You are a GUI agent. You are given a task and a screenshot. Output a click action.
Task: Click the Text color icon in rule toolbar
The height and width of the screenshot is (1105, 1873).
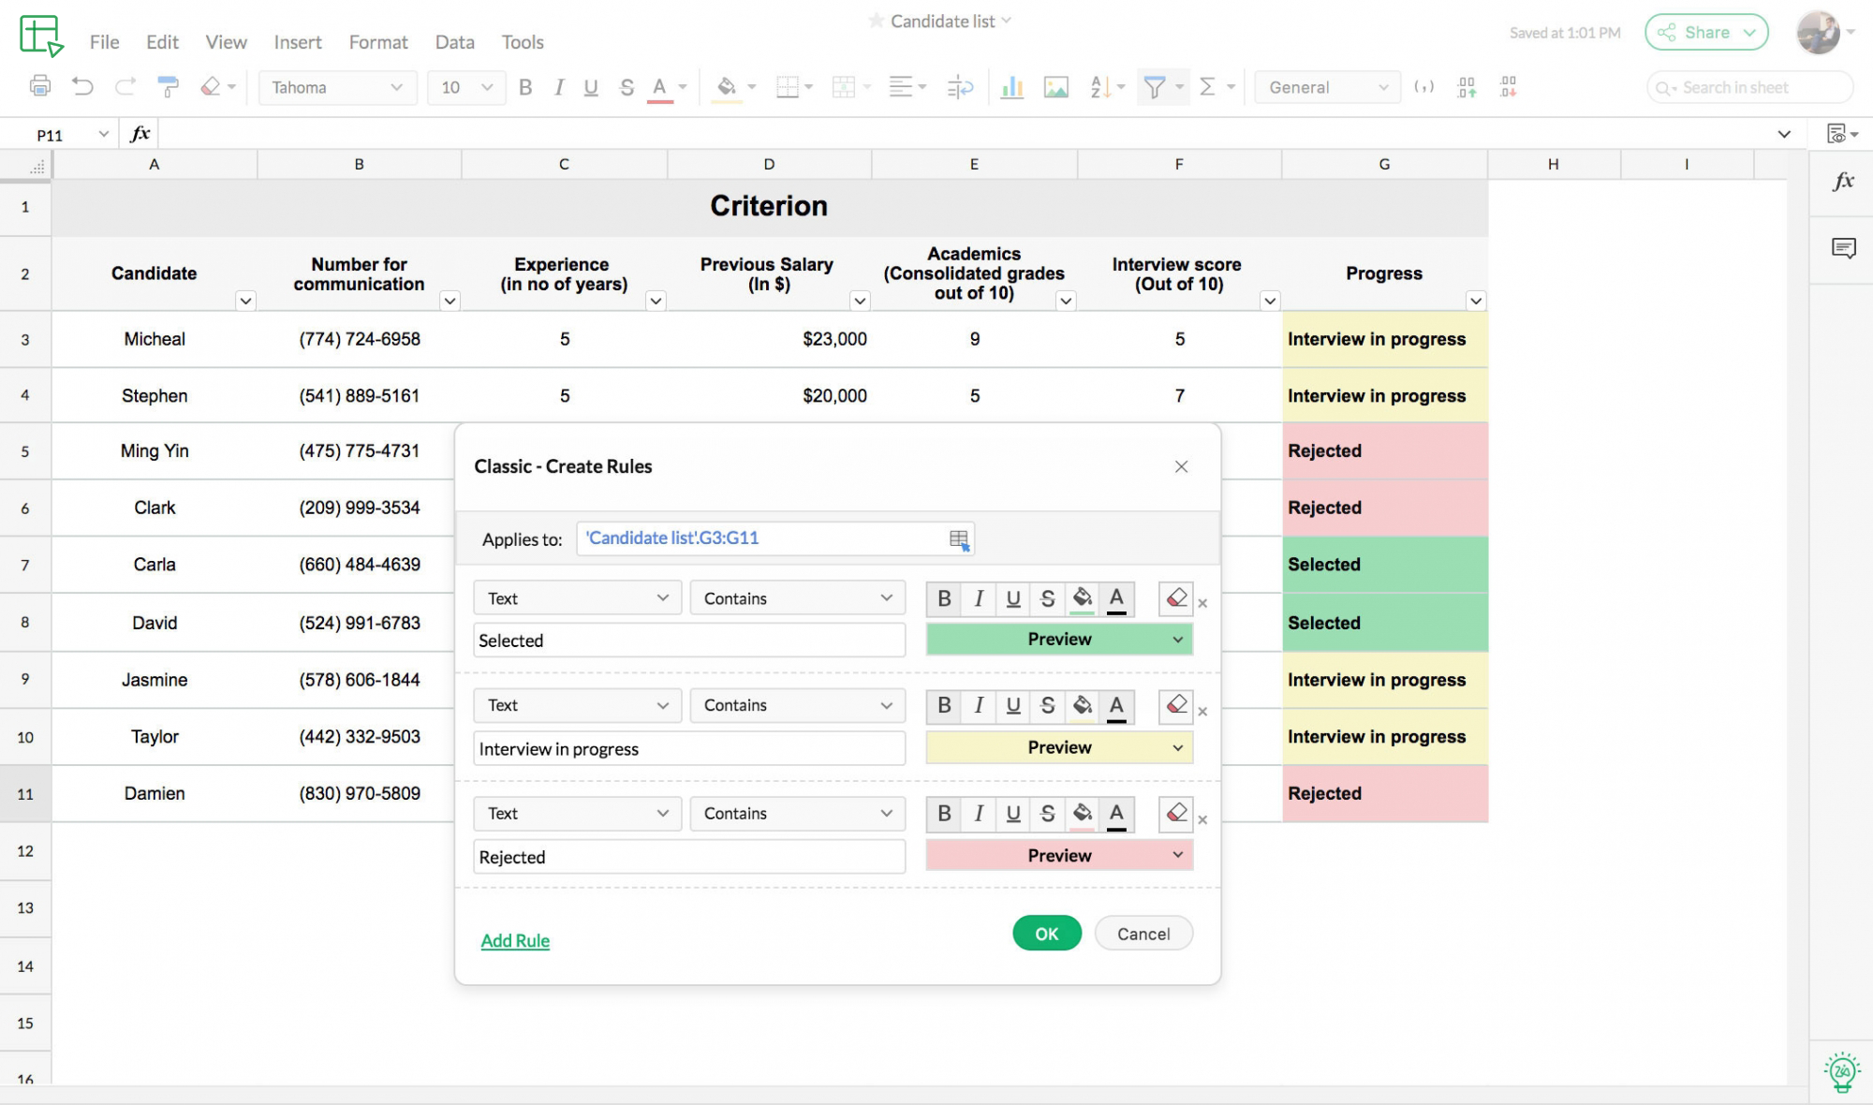[x=1114, y=597]
